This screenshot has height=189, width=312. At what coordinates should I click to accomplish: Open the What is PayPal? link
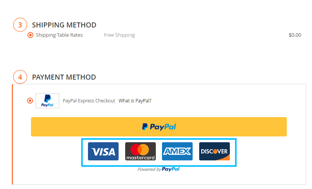(x=135, y=101)
